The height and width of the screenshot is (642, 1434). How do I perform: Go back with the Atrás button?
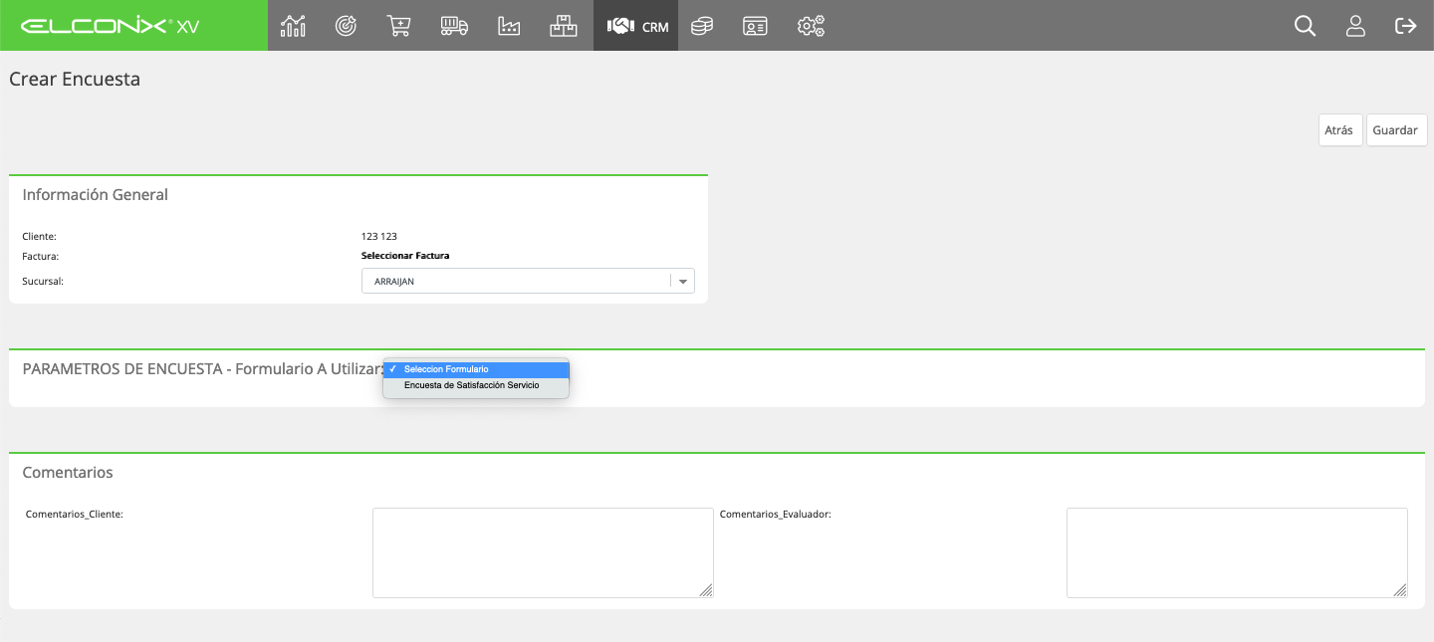point(1340,130)
